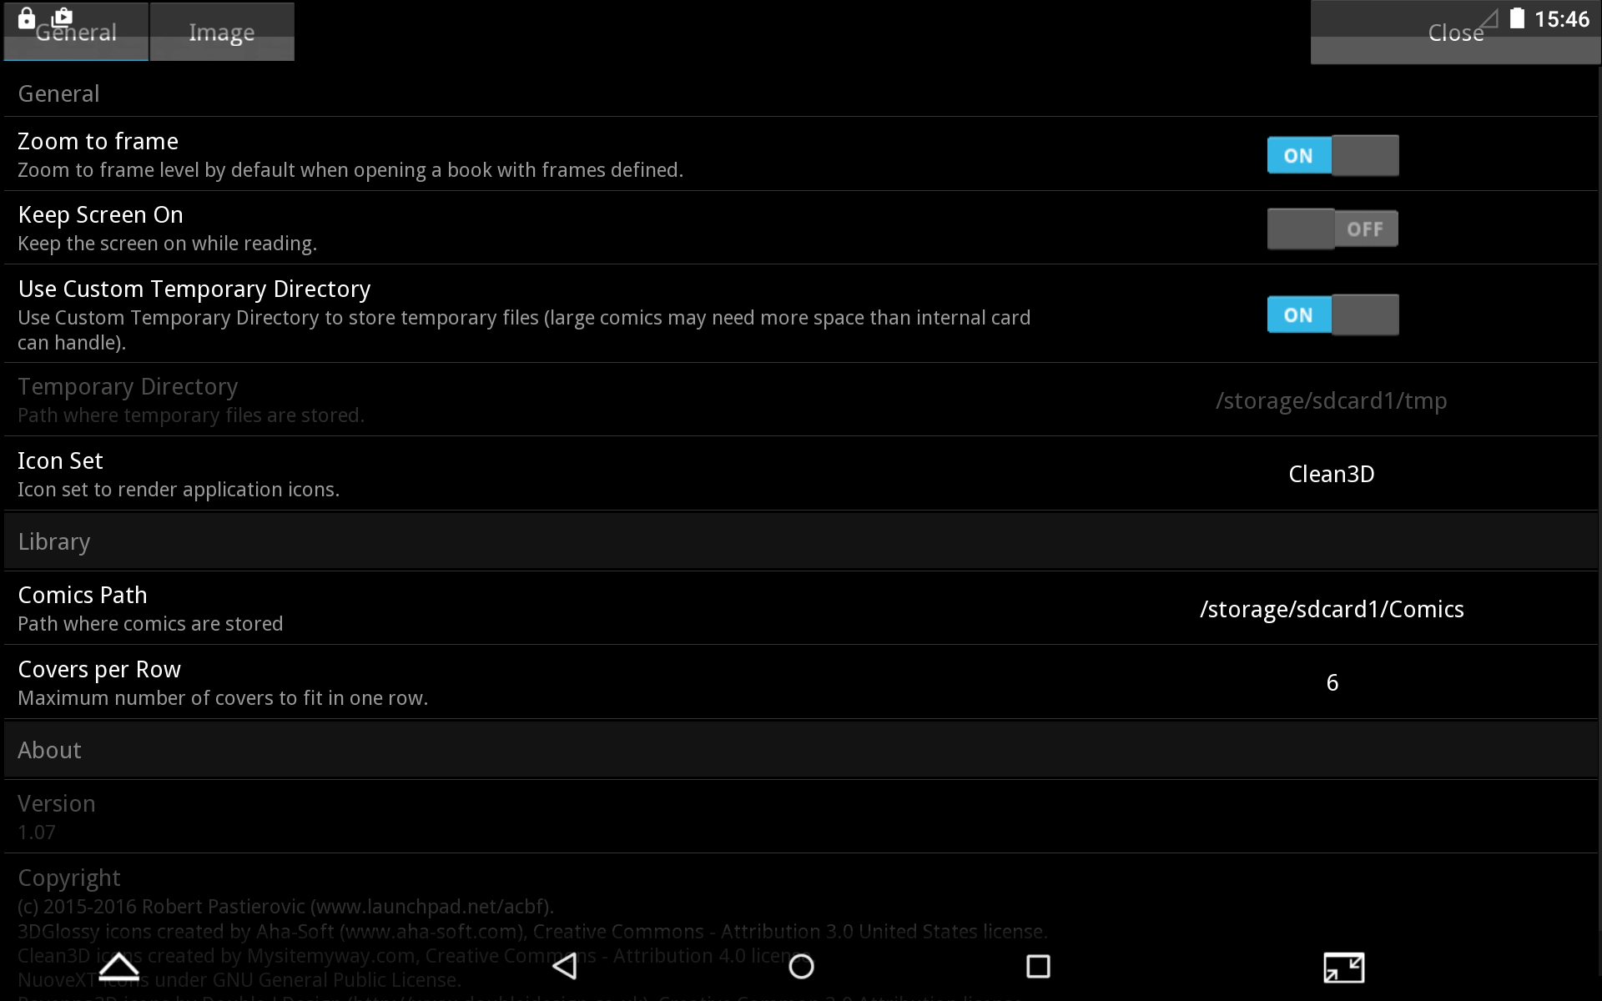Image resolution: width=1602 pixels, height=1001 pixels.
Task: Change the Covers per Row value 6
Action: coord(1332,682)
